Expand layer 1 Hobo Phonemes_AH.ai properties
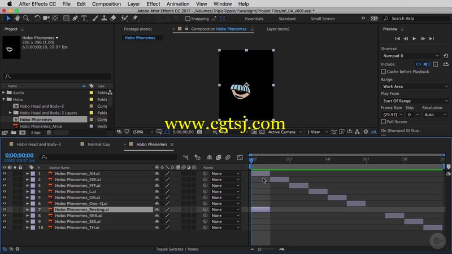This screenshot has width=452, height=254. pyautogui.click(x=27, y=174)
